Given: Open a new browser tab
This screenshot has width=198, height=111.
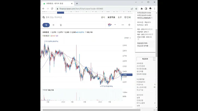Looking at the screenshot, I should click(x=77, y=4).
